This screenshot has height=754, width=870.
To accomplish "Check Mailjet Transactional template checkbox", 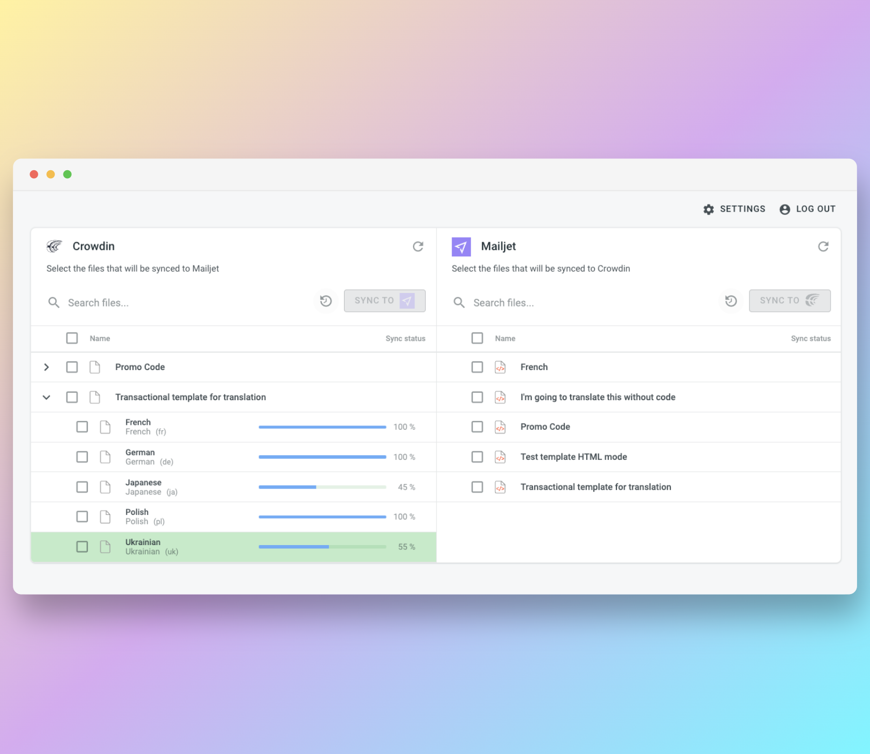I will [x=477, y=487].
